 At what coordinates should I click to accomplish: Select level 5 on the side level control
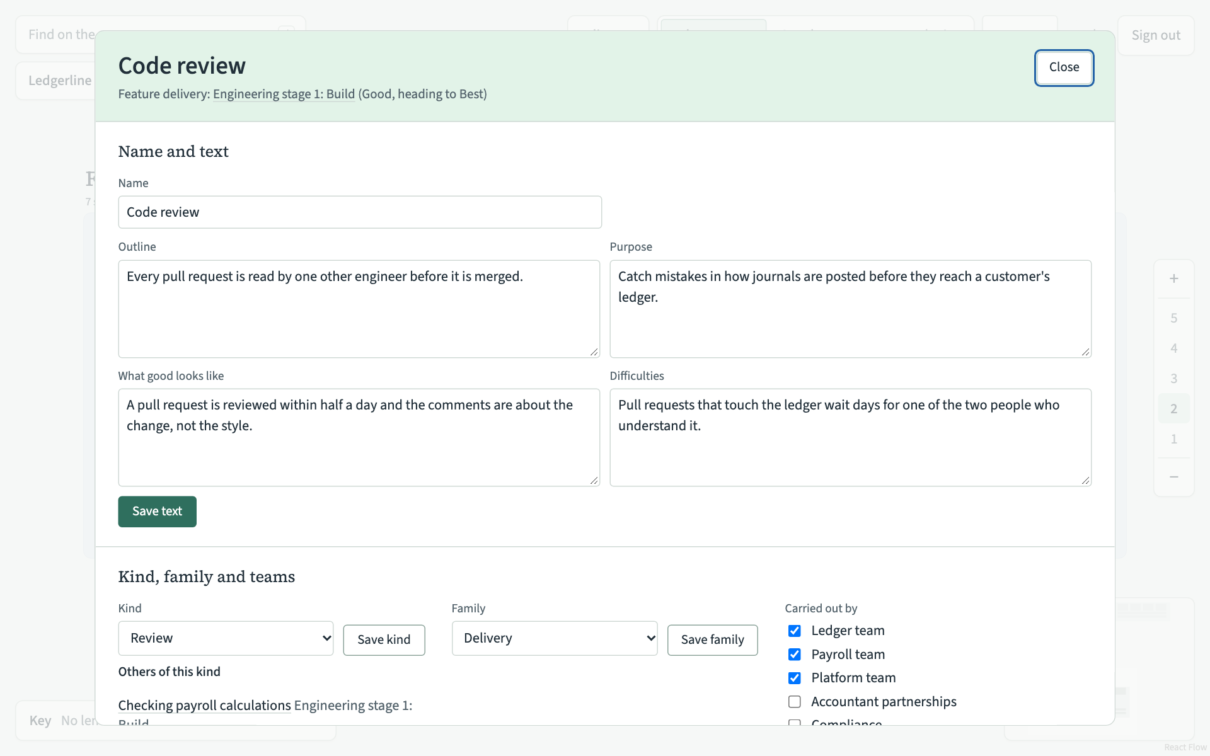coord(1173,318)
